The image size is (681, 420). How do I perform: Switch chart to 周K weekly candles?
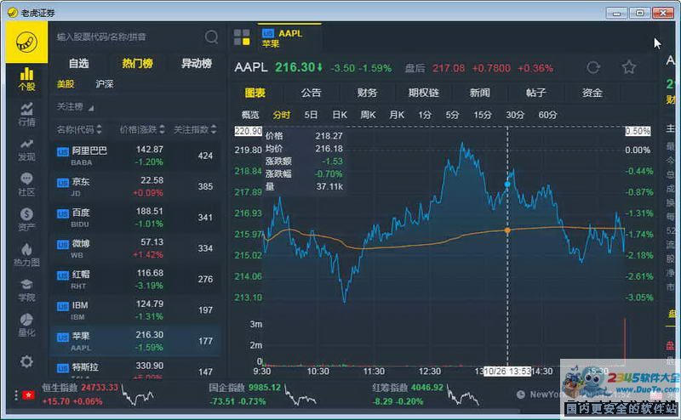(368, 115)
